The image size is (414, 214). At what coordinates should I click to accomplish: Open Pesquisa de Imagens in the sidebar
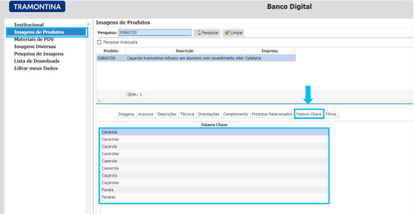[x=39, y=54]
